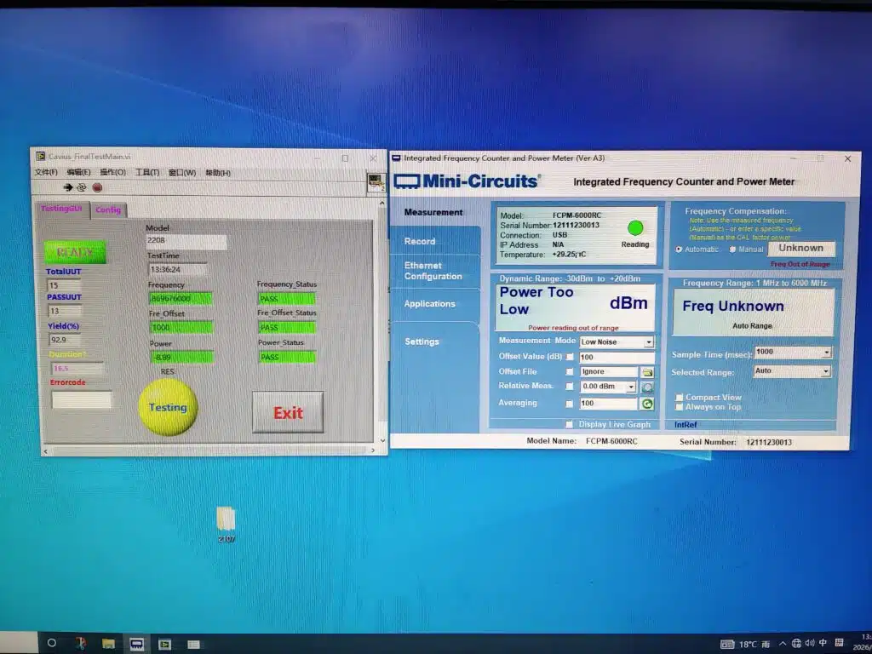872x654 pixels.
Task: Open the Relative Meas. 0.00 dBm dropdown
Action: click(x=631, y=387)
